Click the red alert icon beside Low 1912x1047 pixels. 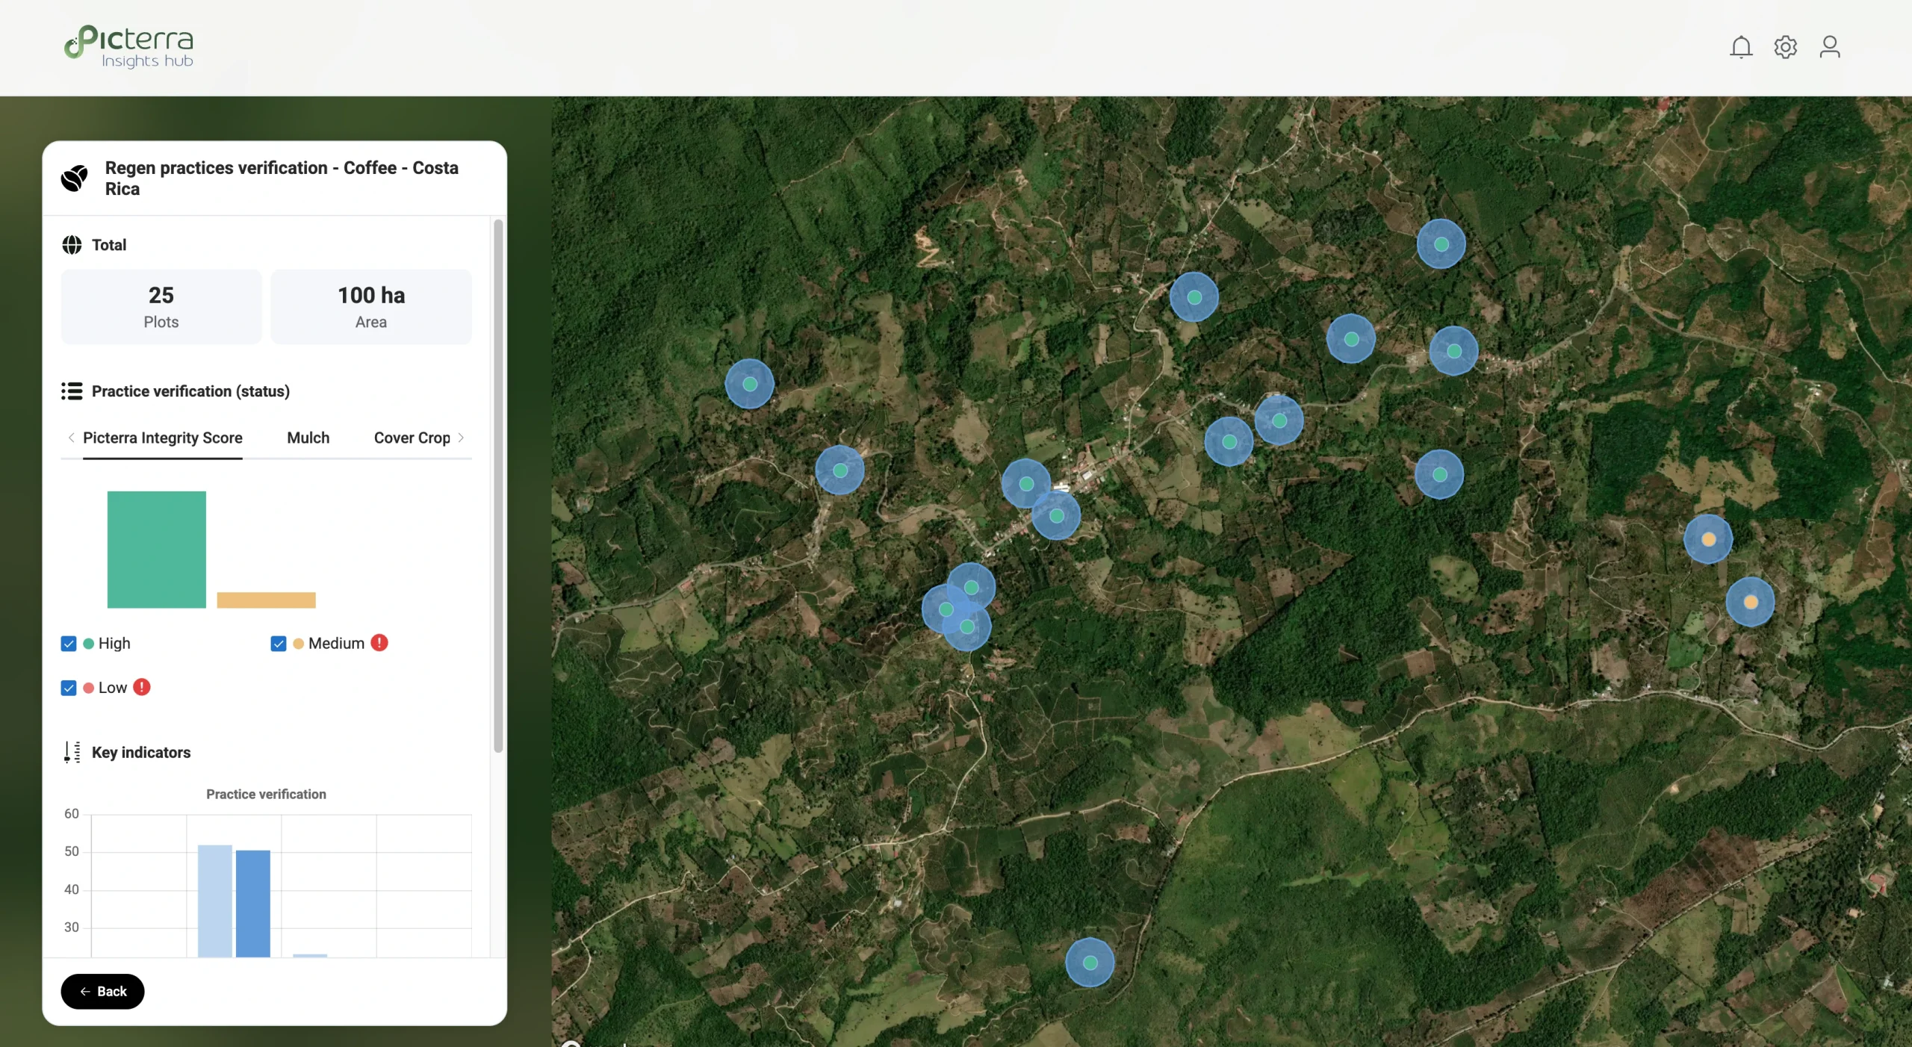click(142, 687)
